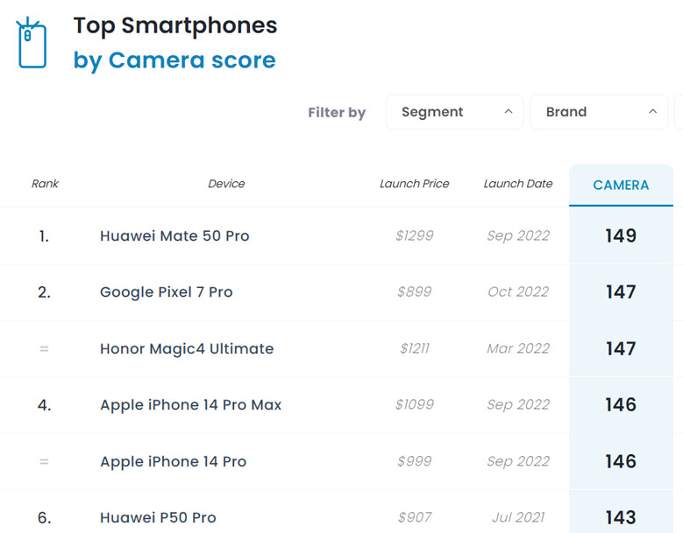Open the Huawei Mate 50 Pro link
The image size is (683, 533).
174,235
